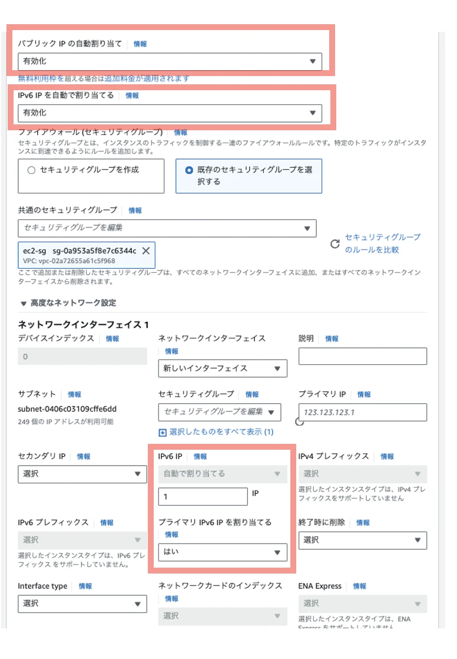Click 情報 link beside サブネット

pyautogui.click(x=75, y=395)
